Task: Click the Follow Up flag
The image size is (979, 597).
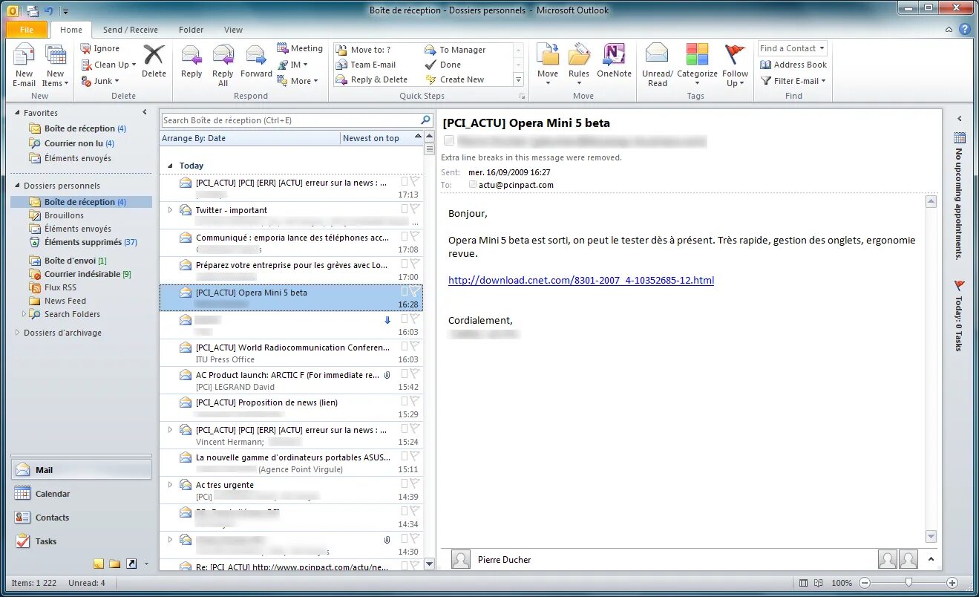Action: coord(735,65)
